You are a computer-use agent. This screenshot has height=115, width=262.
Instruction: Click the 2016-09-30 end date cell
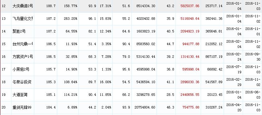click(x=253, y=57)
